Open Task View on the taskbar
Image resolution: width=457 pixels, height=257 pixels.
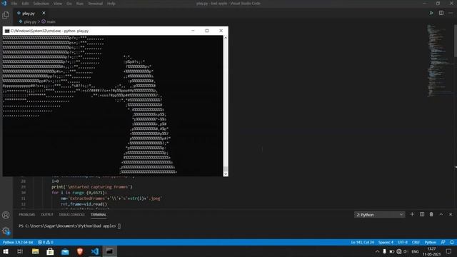point(20,251)
